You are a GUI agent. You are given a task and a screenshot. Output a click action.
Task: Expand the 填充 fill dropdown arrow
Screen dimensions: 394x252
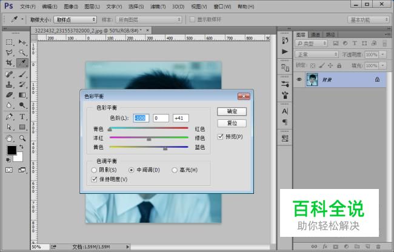(x=382, y=65)
